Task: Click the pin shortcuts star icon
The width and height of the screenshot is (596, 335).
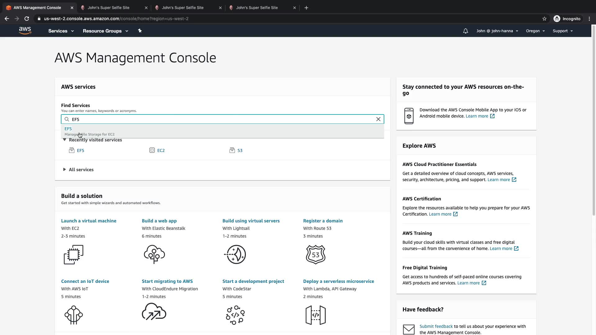Action: point(140,31)
